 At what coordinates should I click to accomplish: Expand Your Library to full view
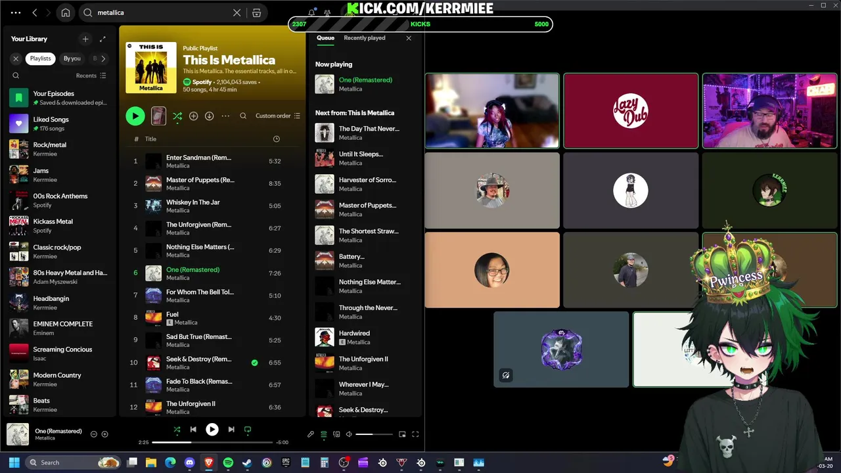pyautogui.click(x=102, y=39)
